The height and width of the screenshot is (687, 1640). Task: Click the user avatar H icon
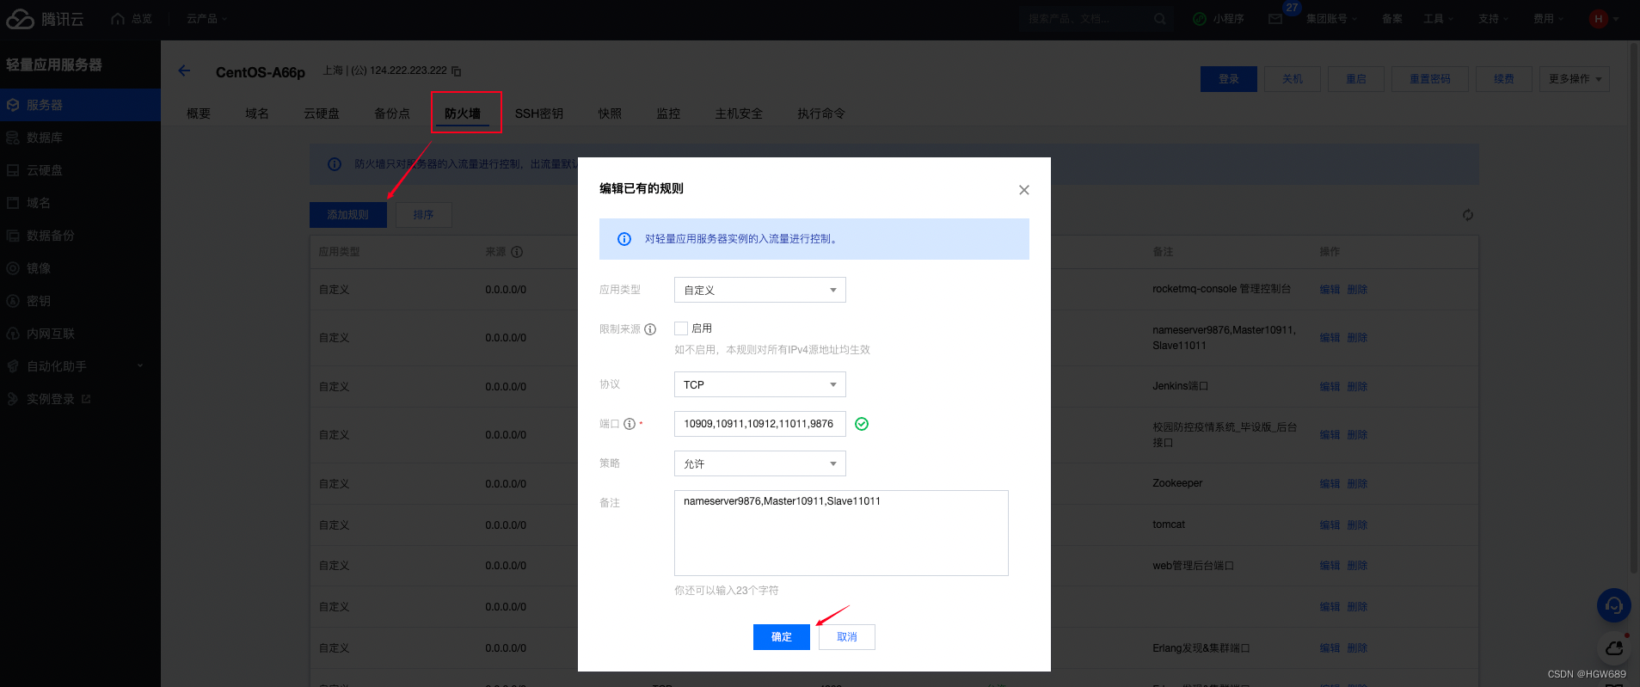point(1598,18)
